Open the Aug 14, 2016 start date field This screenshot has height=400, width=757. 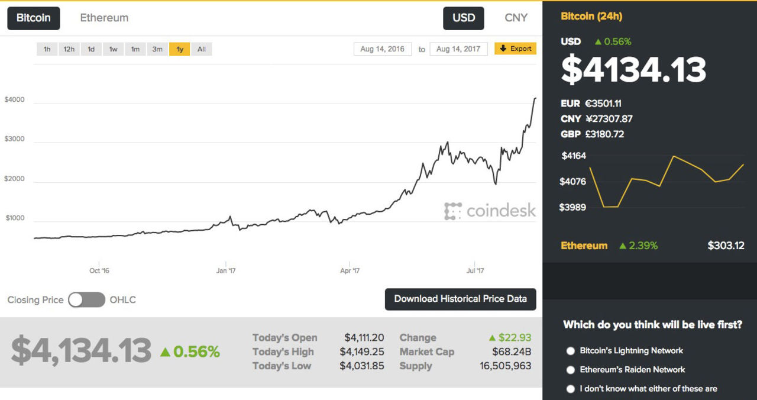point(382,49)
